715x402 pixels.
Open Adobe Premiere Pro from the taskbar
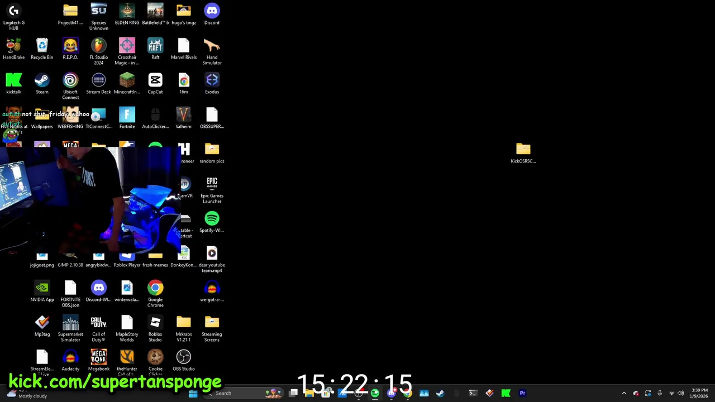[522, 393]
